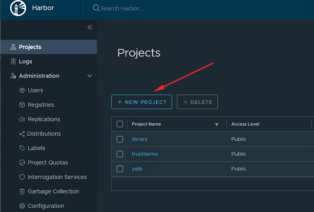Click the Logs sidebar icon
The width and height of the screenshot is (314, 212).
click(13, 62)
